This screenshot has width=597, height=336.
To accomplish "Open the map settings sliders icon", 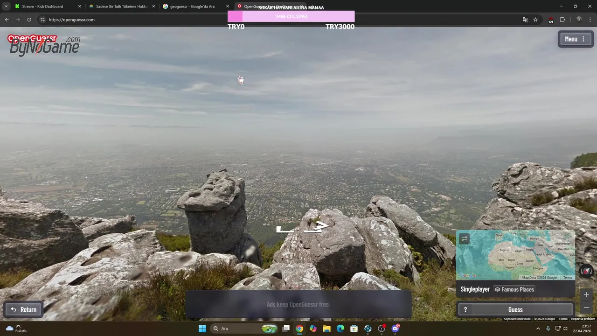I will pos(464,239).
